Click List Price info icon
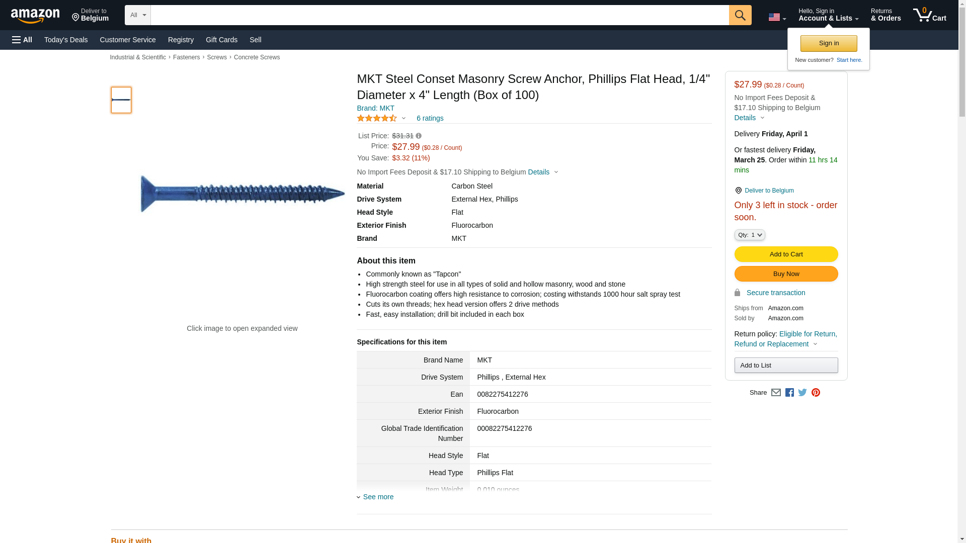Viewport: 966px width, 543px height. point(419,136)
